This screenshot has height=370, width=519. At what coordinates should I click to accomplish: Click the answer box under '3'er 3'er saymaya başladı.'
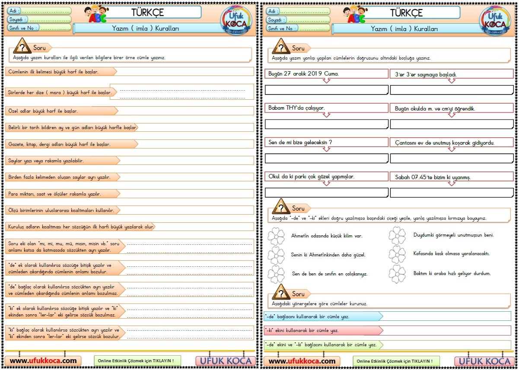click(x=452, y=90)
